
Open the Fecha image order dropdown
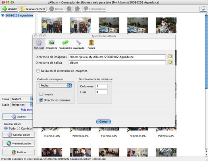(x=55, y=85)
